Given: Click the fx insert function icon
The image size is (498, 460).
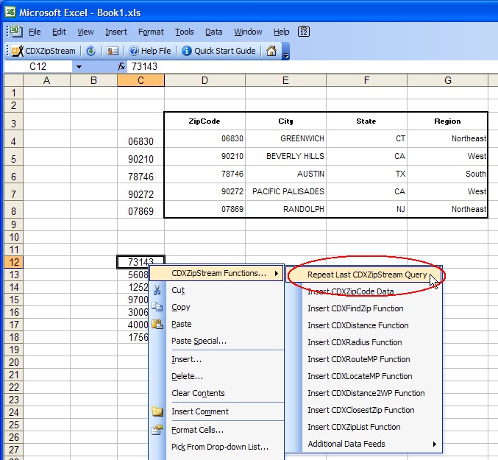Looking at the screenshot, I should tap(121, 66).
